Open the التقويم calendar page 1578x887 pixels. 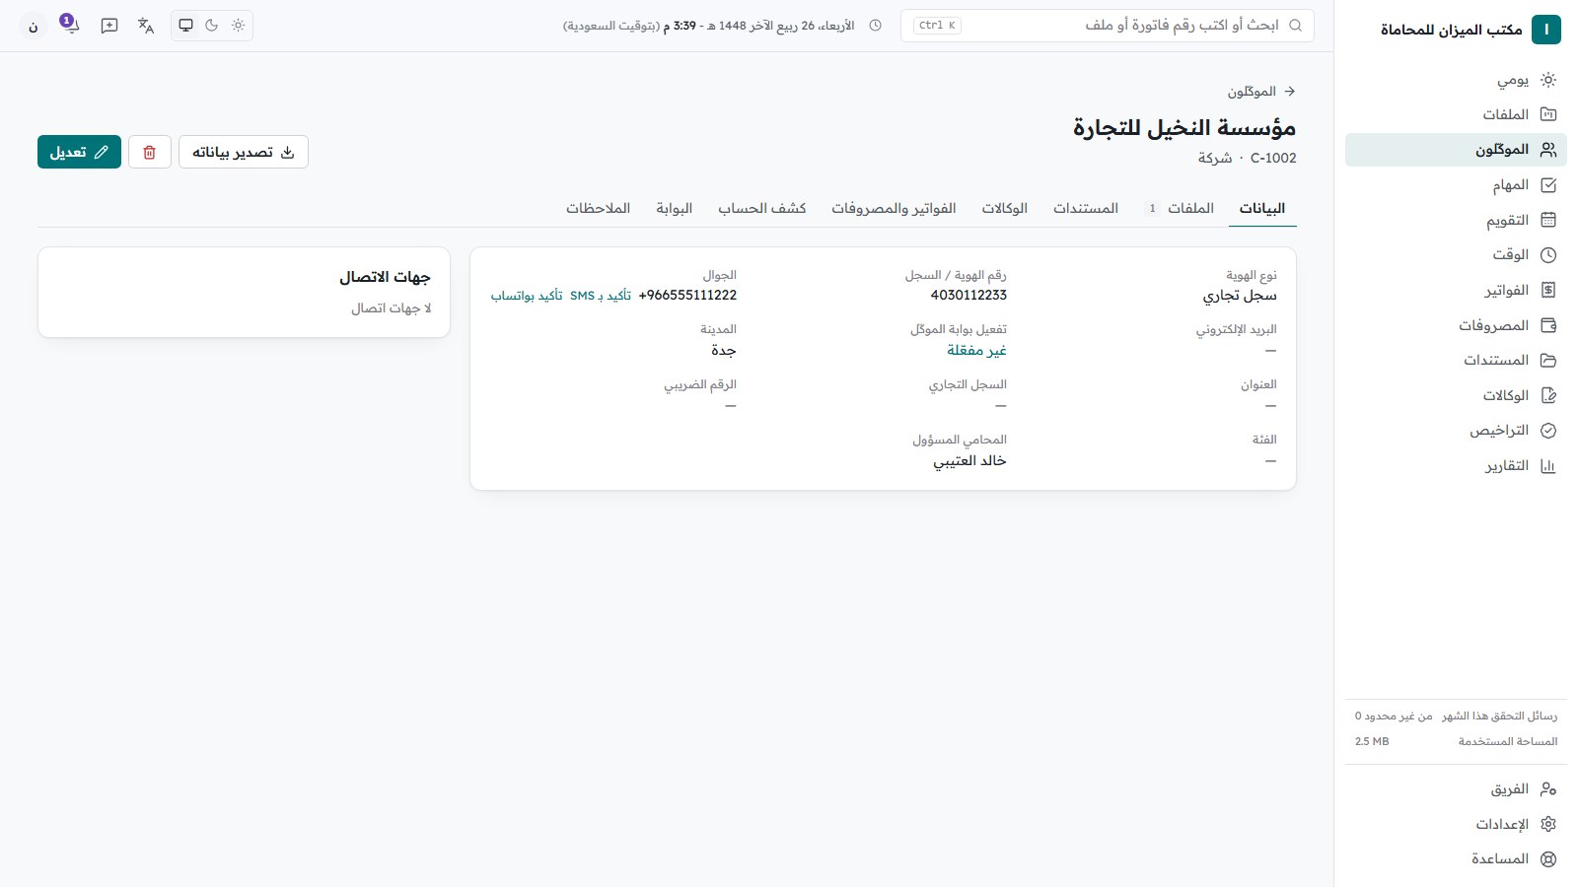tap(1456, 220)
